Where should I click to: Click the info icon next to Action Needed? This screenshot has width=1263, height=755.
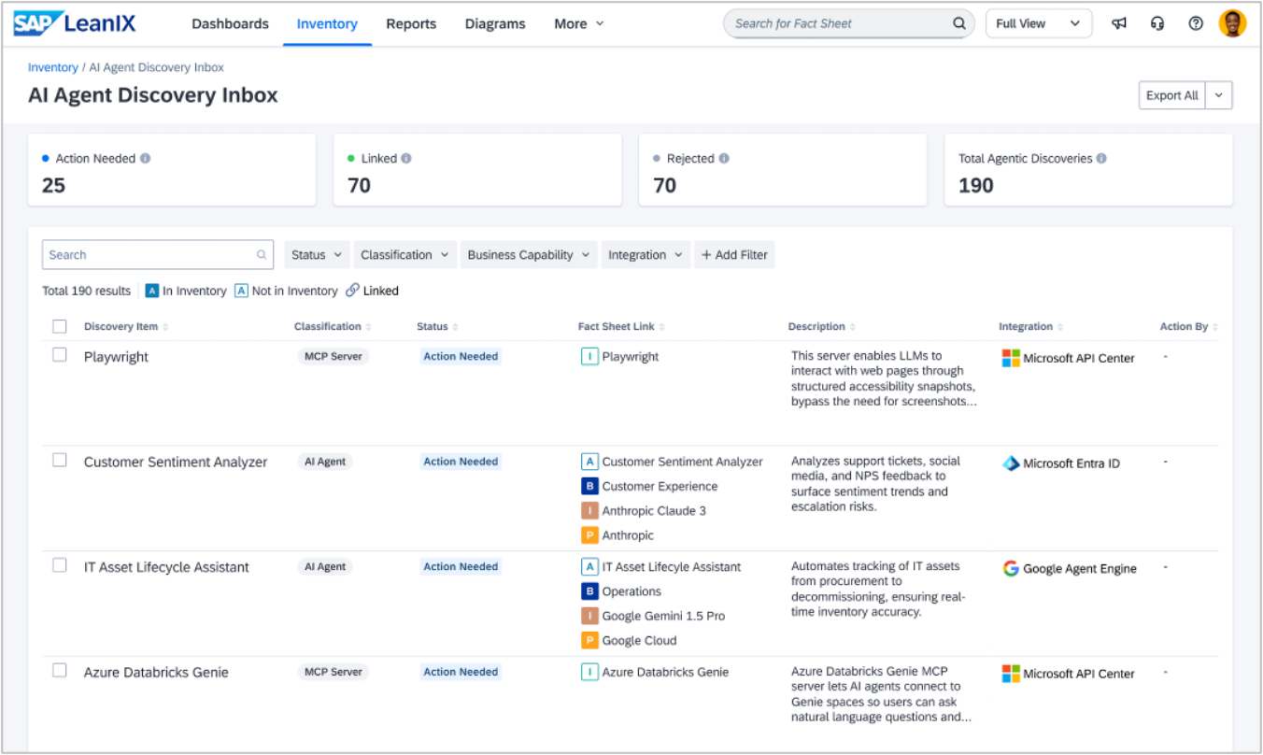point(145,159)
